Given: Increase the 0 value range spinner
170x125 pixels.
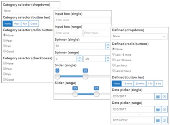Looking at the screenshot, I should pyautogui.click(x=80, y=57).
